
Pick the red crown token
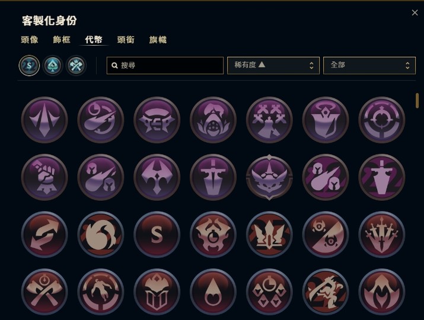(269, 234)
